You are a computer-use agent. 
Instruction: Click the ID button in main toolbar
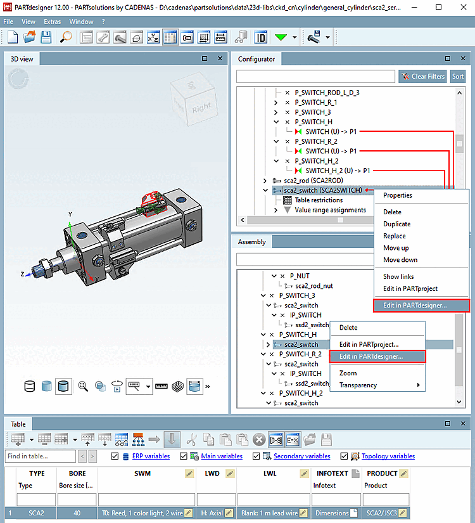pos(260,37)
